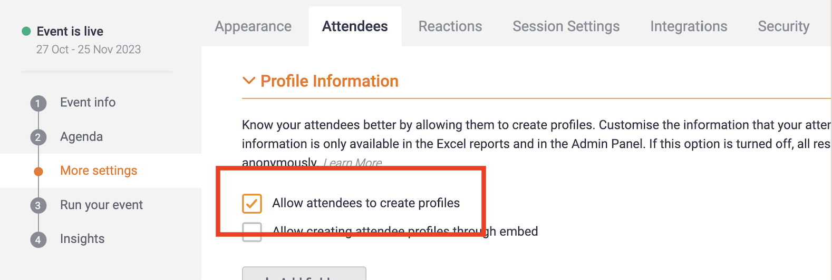This screenshot has width=832, height=280.
Task: Open the Integrations tab
Action: click(689, 26)
